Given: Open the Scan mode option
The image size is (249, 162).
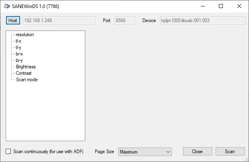Looking at the screenshot, I should tap(27, 80).
